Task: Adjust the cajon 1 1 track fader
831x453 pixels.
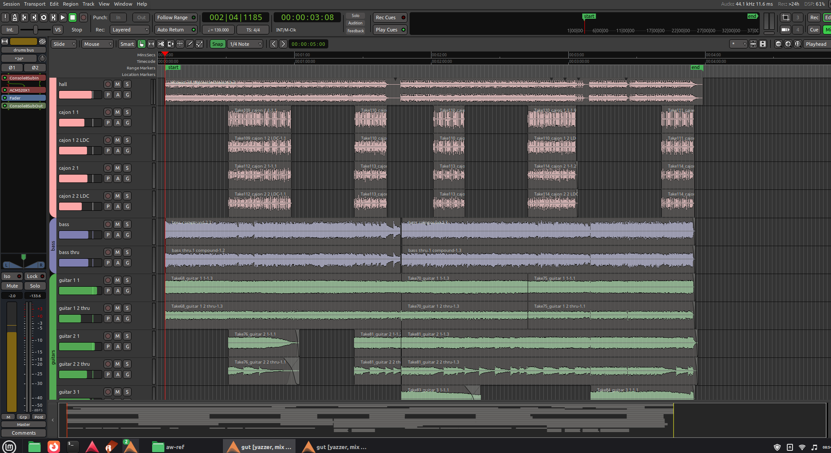Action: [x=80, y=123]
